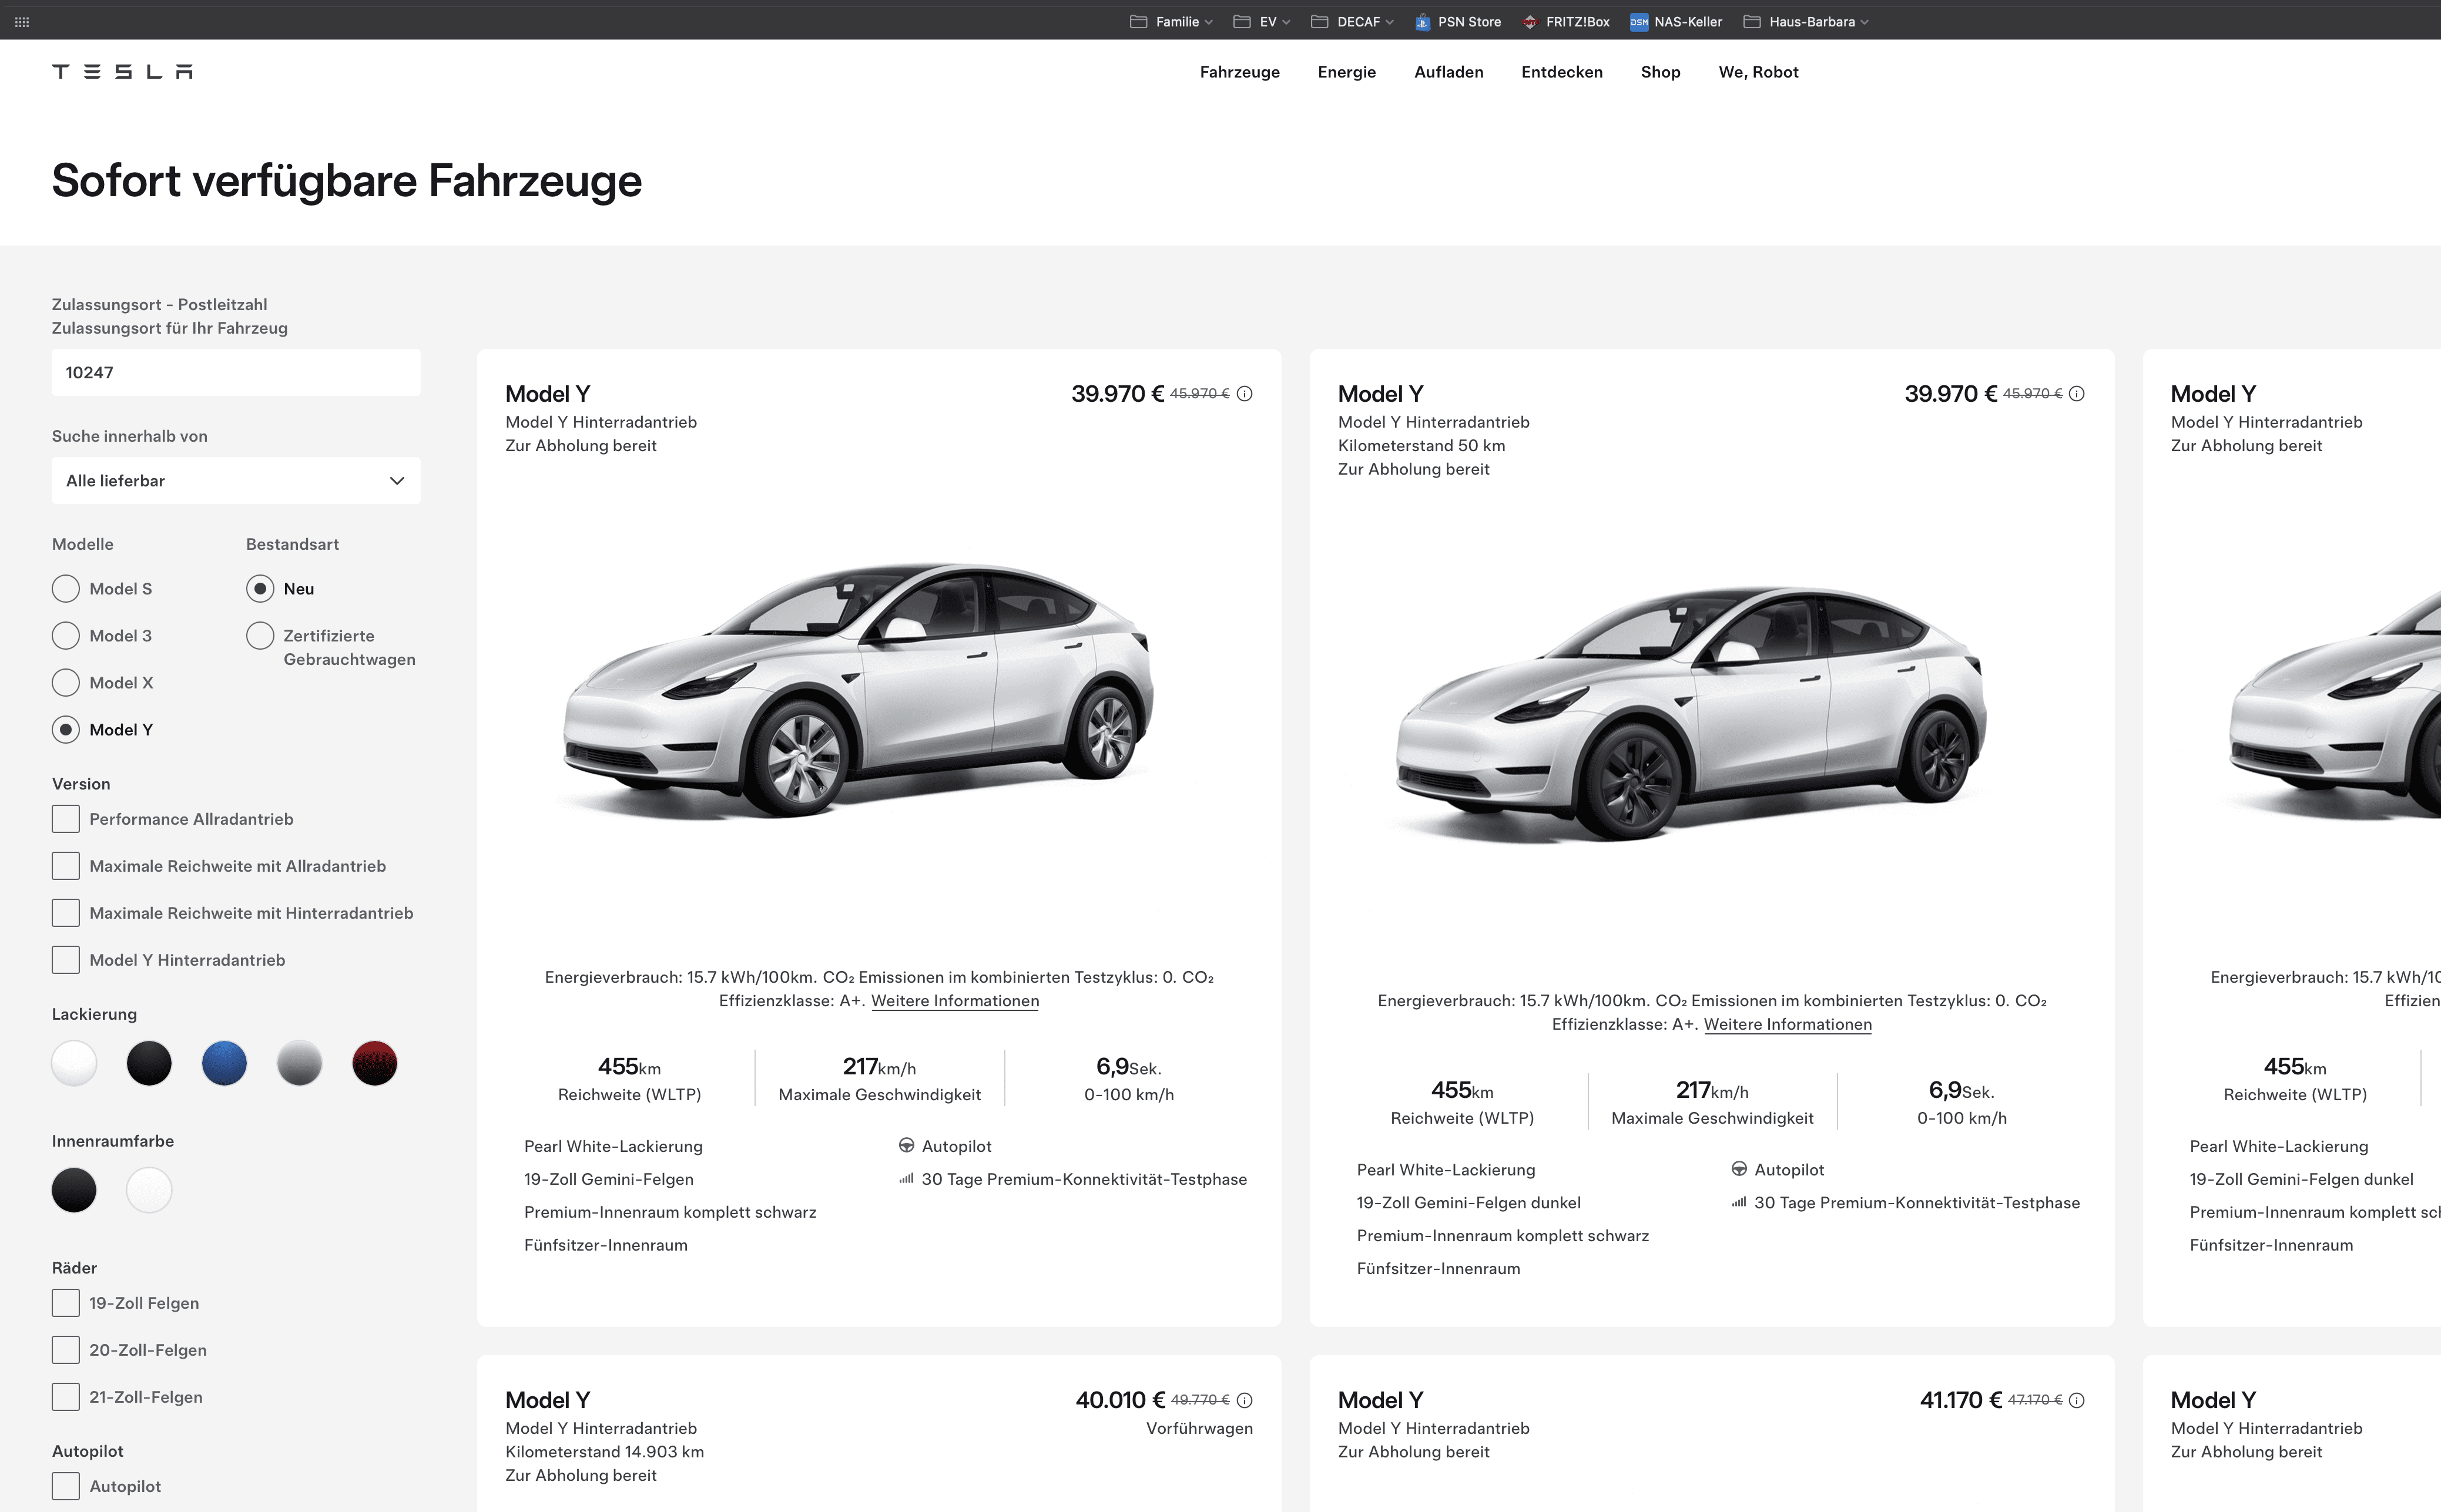Open the apps grid icon in bookmarks bar
2441x1512 pixels.
tap(22, 21)
